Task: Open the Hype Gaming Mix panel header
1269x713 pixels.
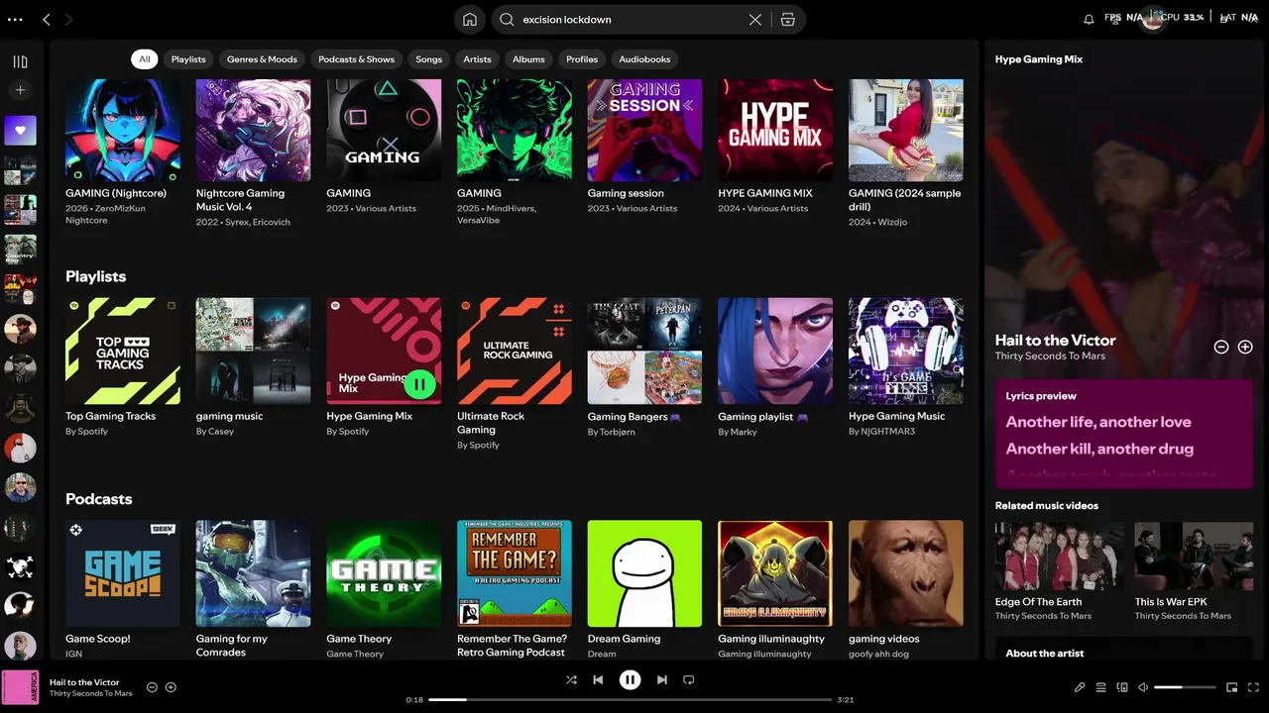Action: click(1039, 59)
